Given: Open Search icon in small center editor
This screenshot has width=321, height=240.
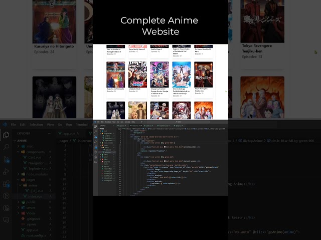Looking at the screenshot, I should [x=95, y=131].
